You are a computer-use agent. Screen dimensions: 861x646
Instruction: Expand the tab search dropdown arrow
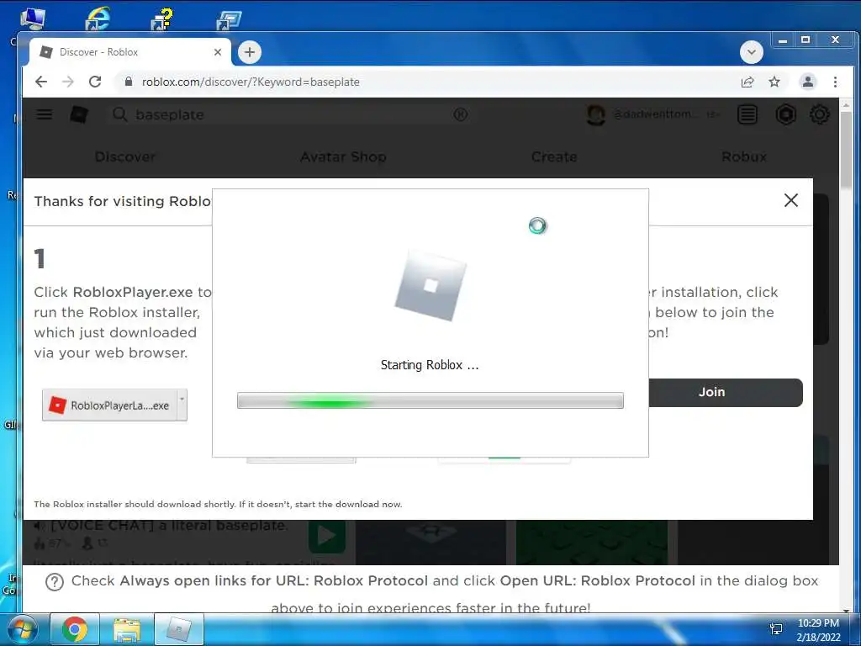pyautogui.click(x=751, y=52)
